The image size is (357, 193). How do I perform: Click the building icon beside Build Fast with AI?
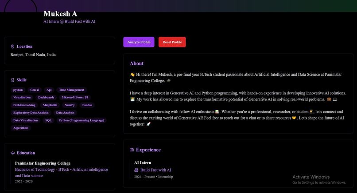point(136,170)
